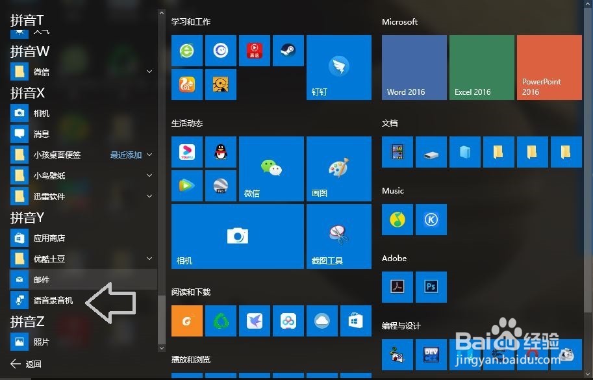This screenshot has width=593, height=380.
Task: Open the white cloud tile
Action: click(x=322, y=321)
